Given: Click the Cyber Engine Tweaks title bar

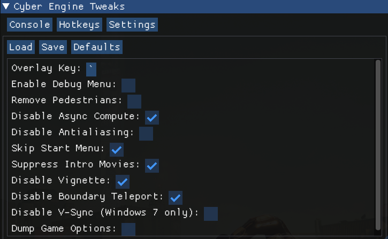Looking at the screenshot, I should tap(214, 7).
